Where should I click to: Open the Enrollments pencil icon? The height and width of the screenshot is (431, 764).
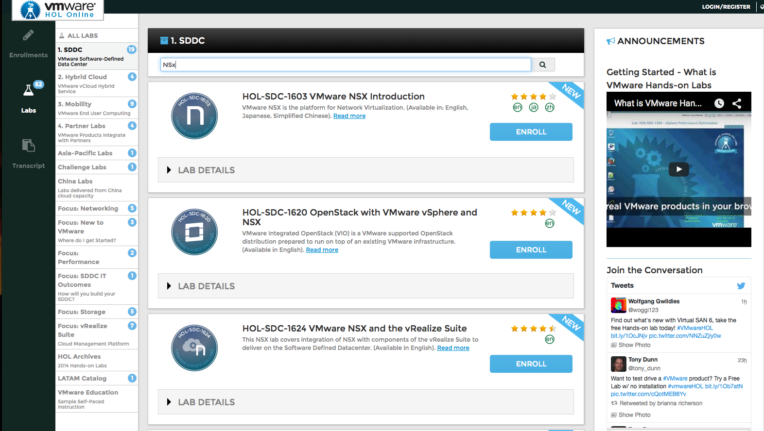pyautogui.click(x=28, y=35)
